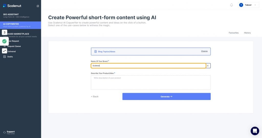
Task: Select AI Copywriter in sidebar
Action: pyautogui.click(x=20, y=25)
